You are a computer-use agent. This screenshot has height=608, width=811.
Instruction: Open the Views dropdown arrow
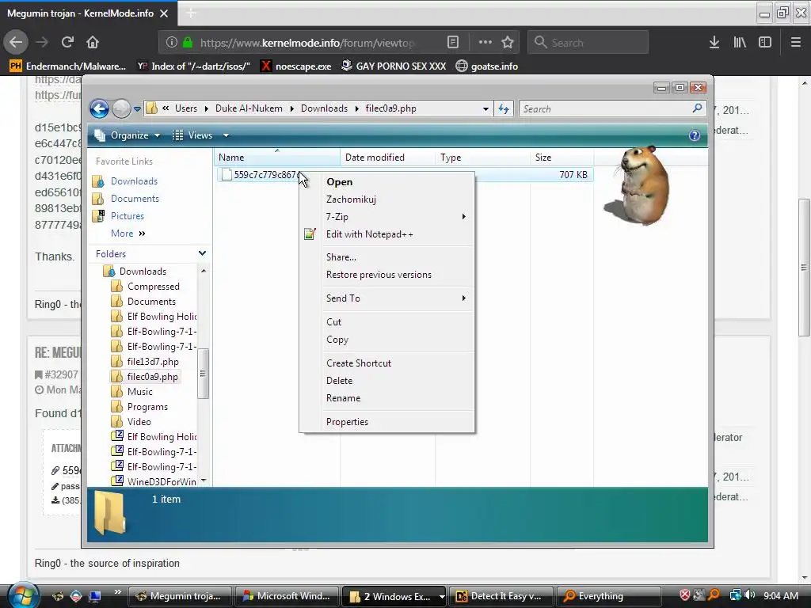coord(226,135)
